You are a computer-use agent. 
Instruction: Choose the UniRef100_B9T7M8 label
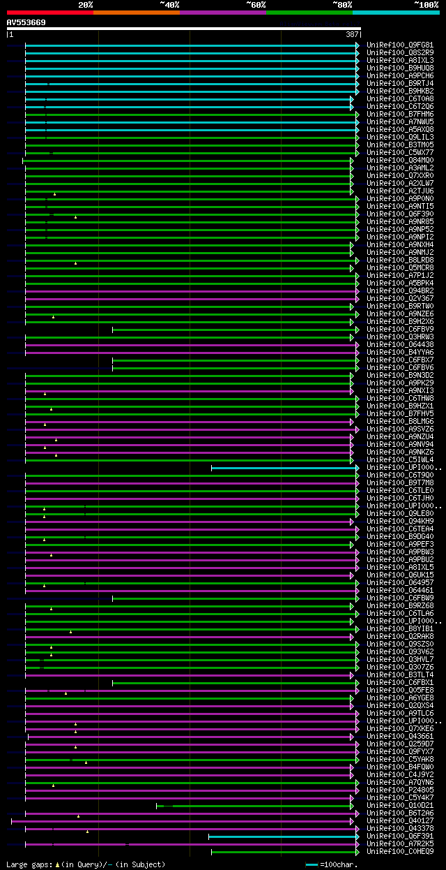401,483
